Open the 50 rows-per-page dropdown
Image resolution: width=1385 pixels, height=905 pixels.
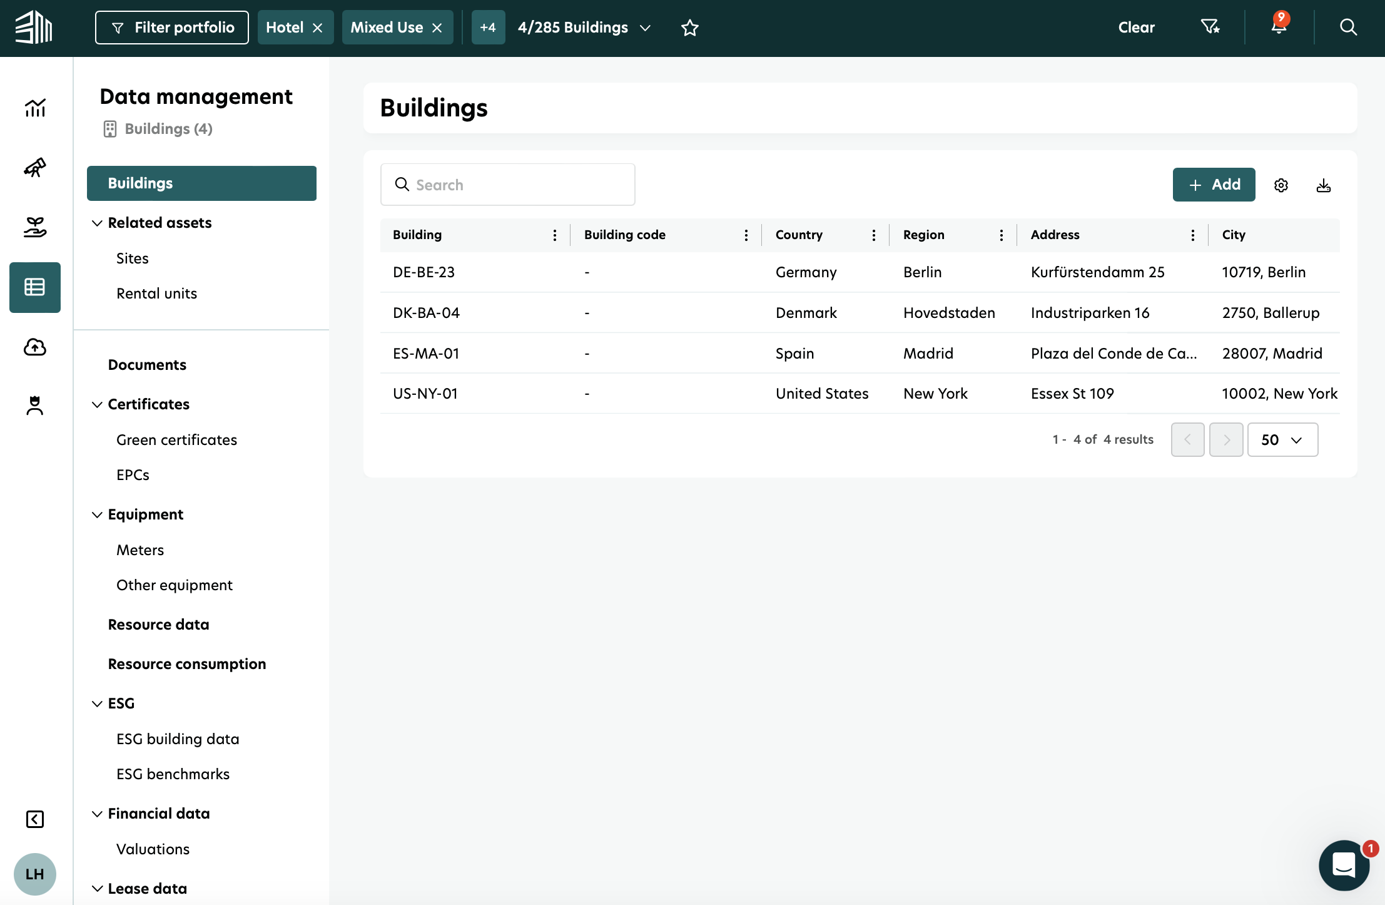(x=1282, y=440)
